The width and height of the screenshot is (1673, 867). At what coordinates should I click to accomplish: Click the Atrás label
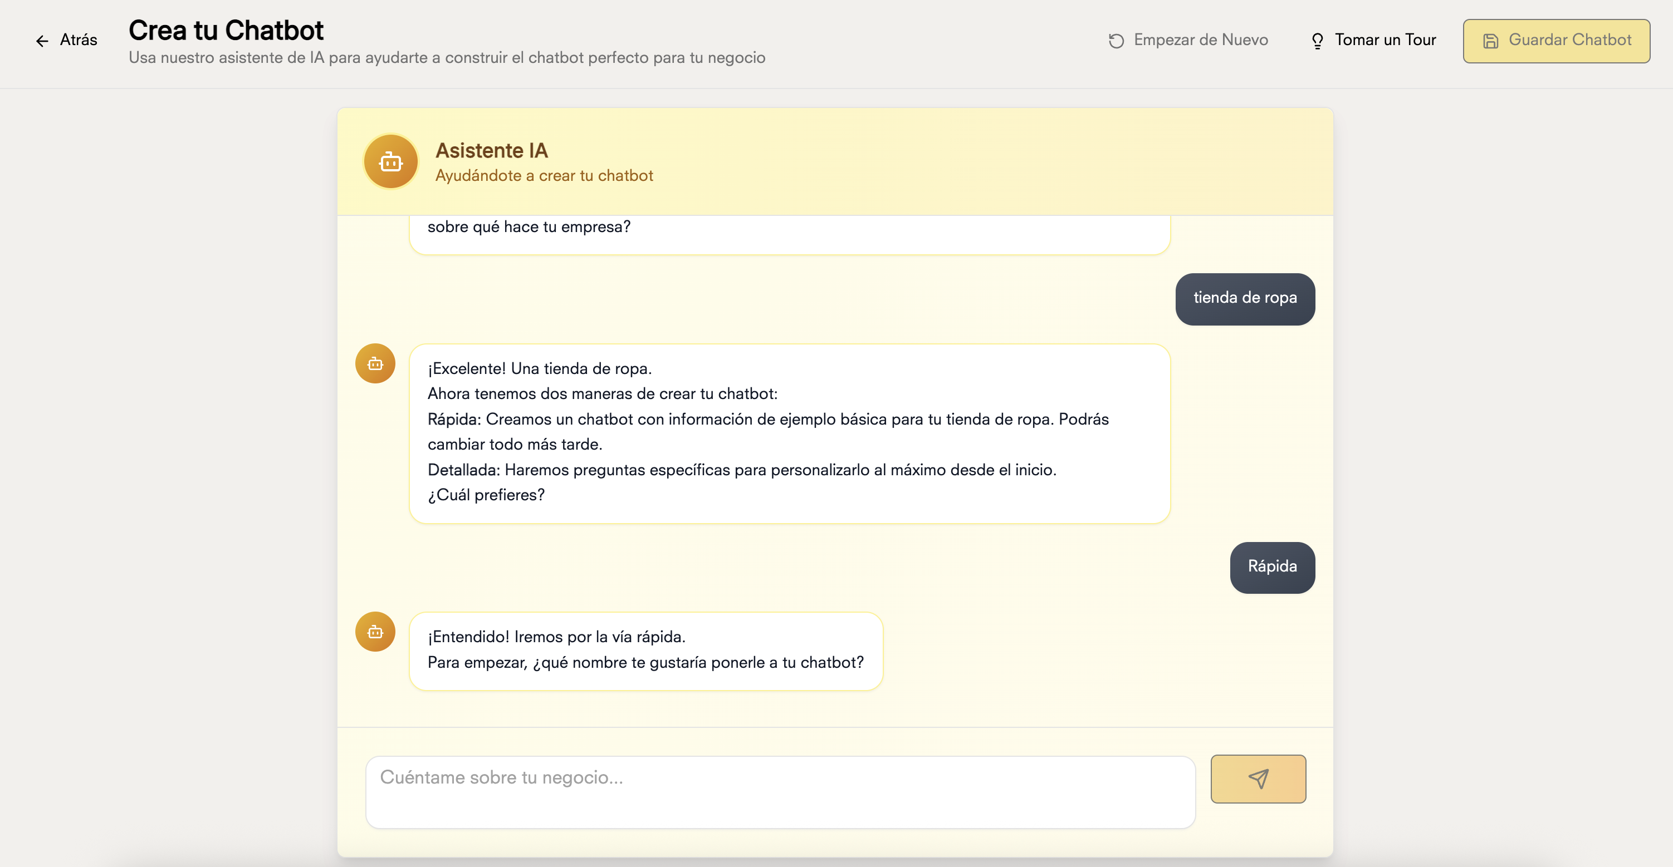(79, 40)
